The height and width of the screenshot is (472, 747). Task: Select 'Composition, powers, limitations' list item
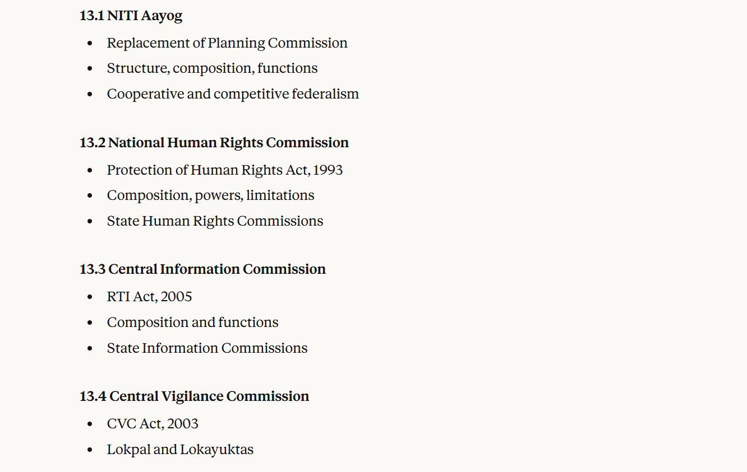(x=210, y=195)
